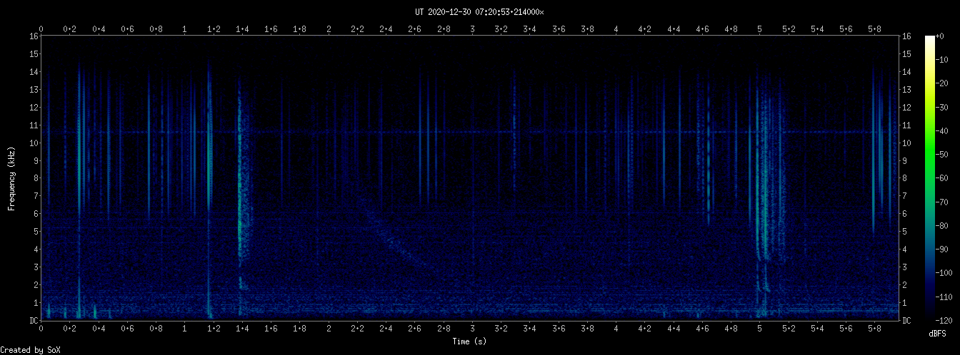Click '5' tick on the bottom time axis
This screenshot has height=355, width=960.
[x=759, y=329]
